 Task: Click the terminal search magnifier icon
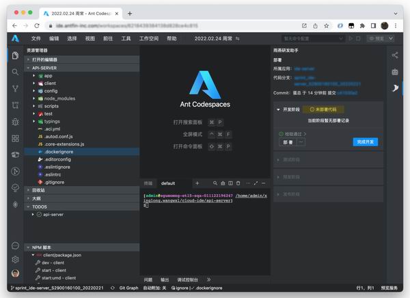tap(215, 183)
